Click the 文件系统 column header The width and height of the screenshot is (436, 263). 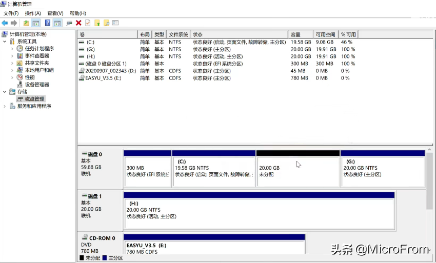point(179,34)
